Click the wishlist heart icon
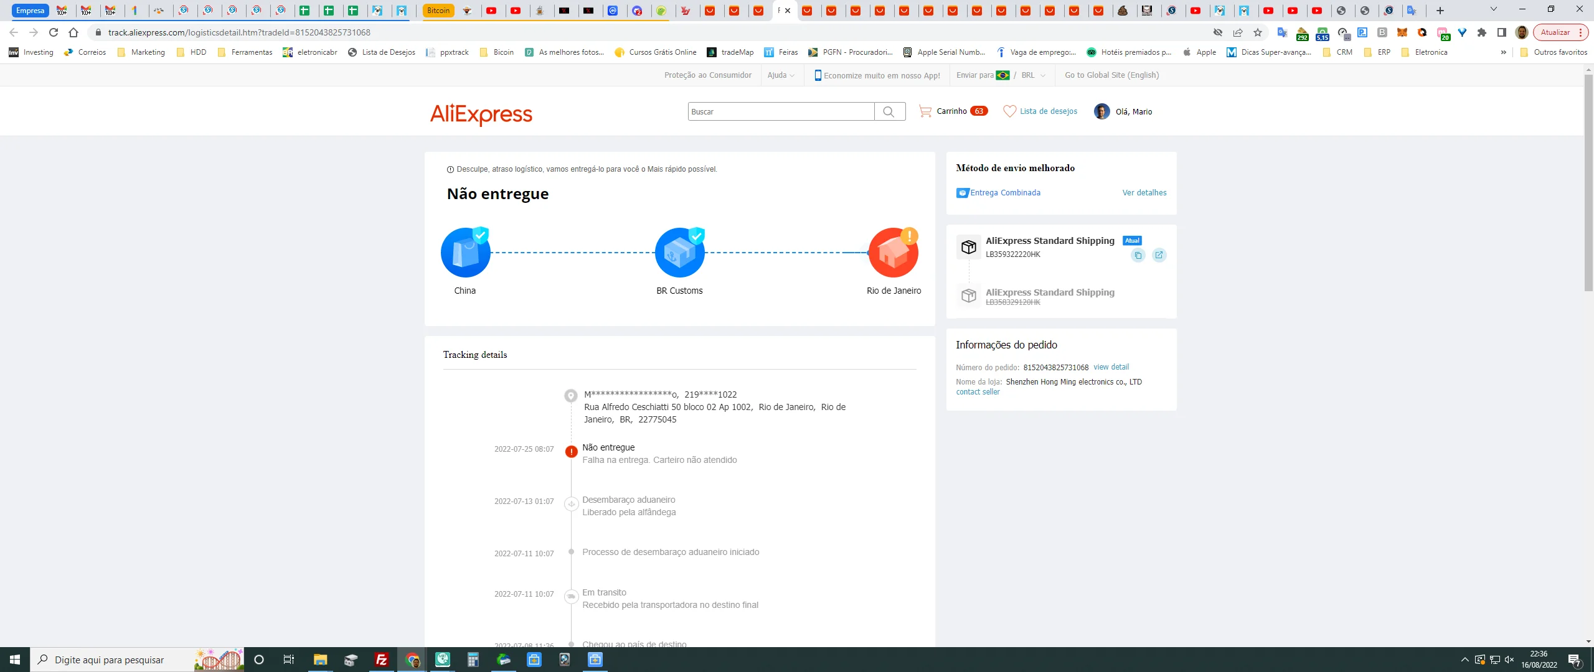Viewport: 1594px width, 672px height. tap(1009, 111)
